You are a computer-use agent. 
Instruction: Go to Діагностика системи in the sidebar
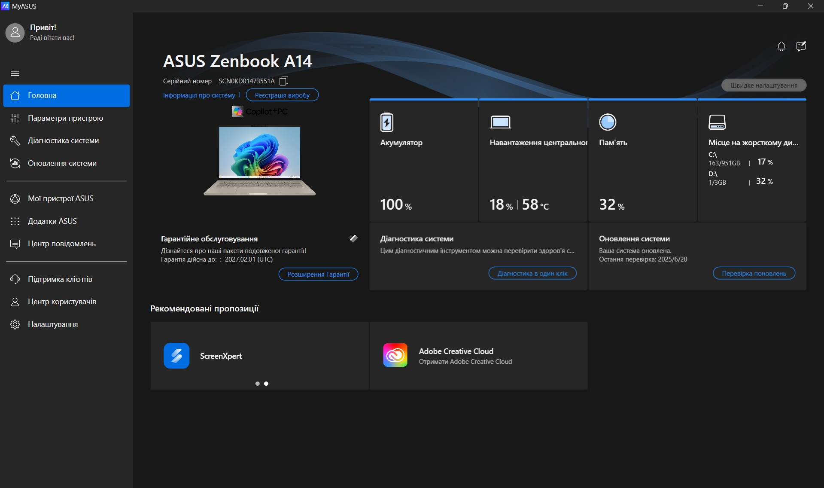tap(63, 140)
